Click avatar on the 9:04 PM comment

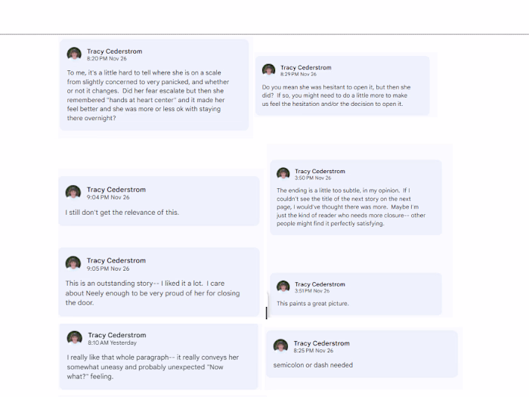73,192
